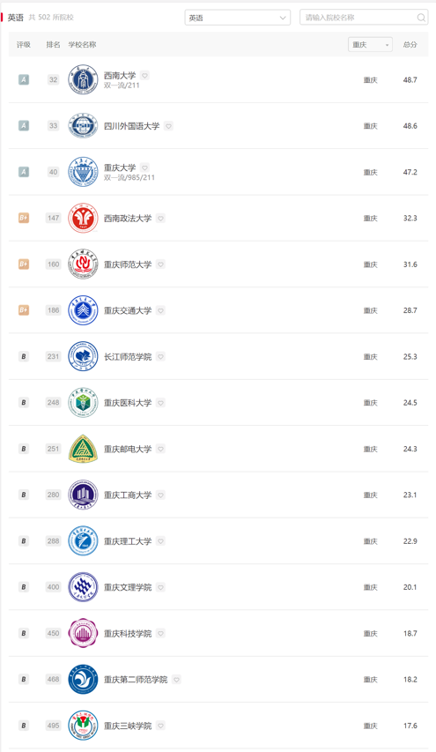This screenshot has height=752, width=436.
Task: Click the Chongqing University (重庆大学) logo
Action: tap(83, 172)
